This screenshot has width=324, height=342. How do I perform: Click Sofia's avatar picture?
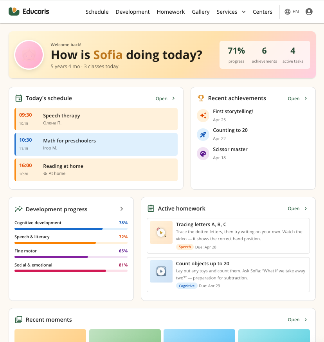coord(29,55)
